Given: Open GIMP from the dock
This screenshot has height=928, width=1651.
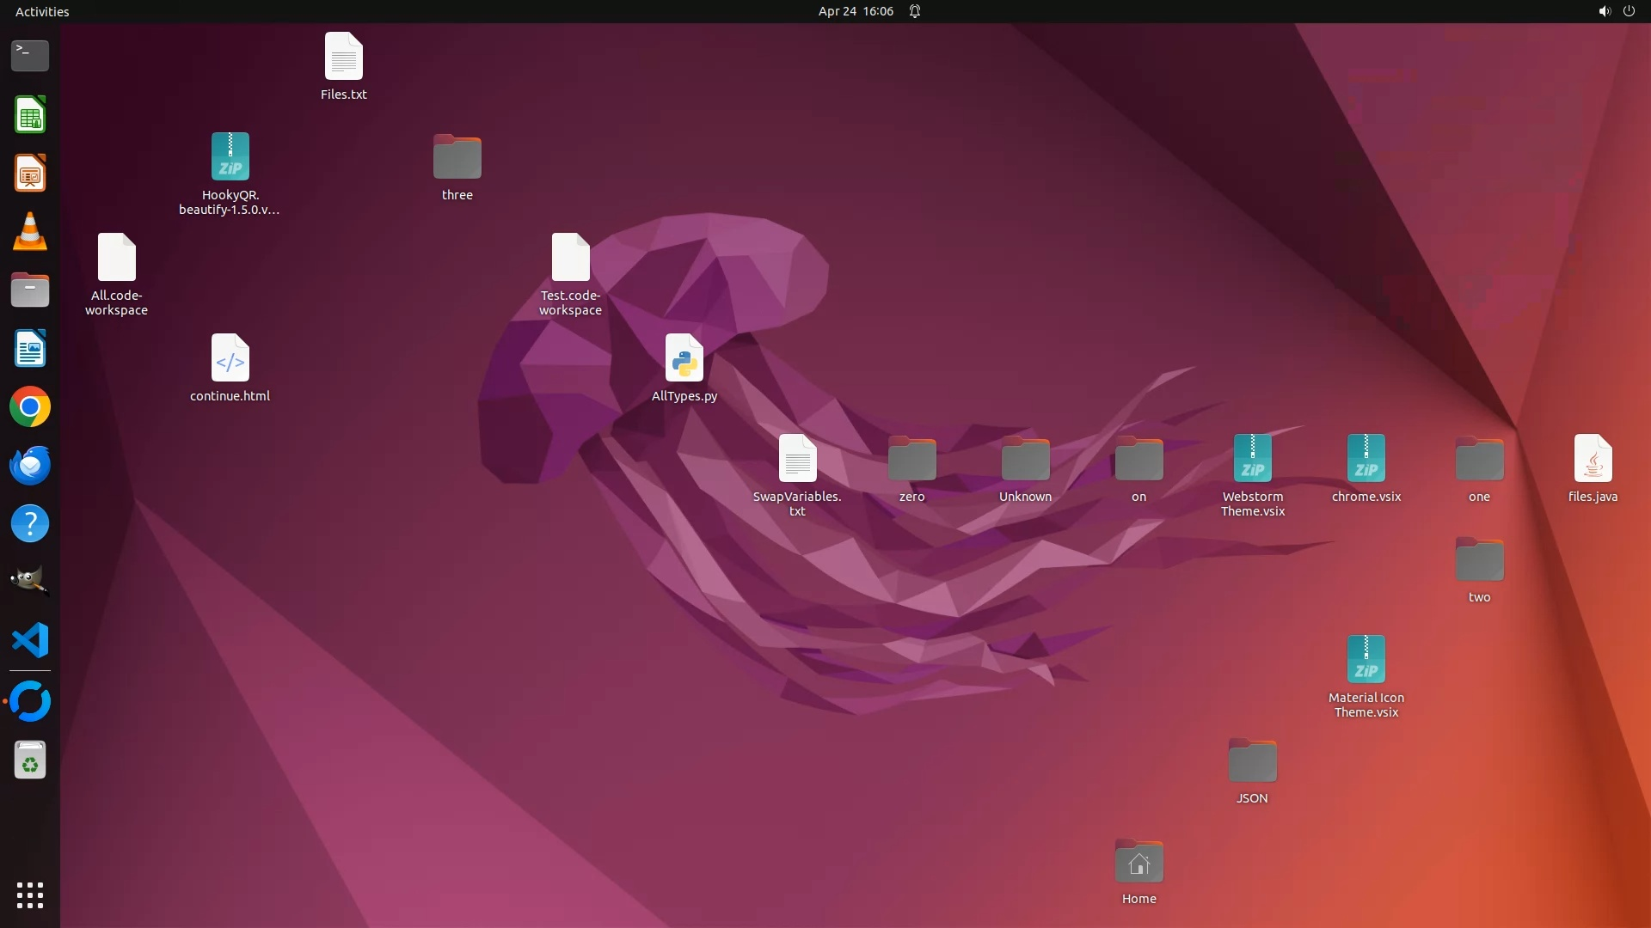Looking at the screenshot, I should pos(30,582).
